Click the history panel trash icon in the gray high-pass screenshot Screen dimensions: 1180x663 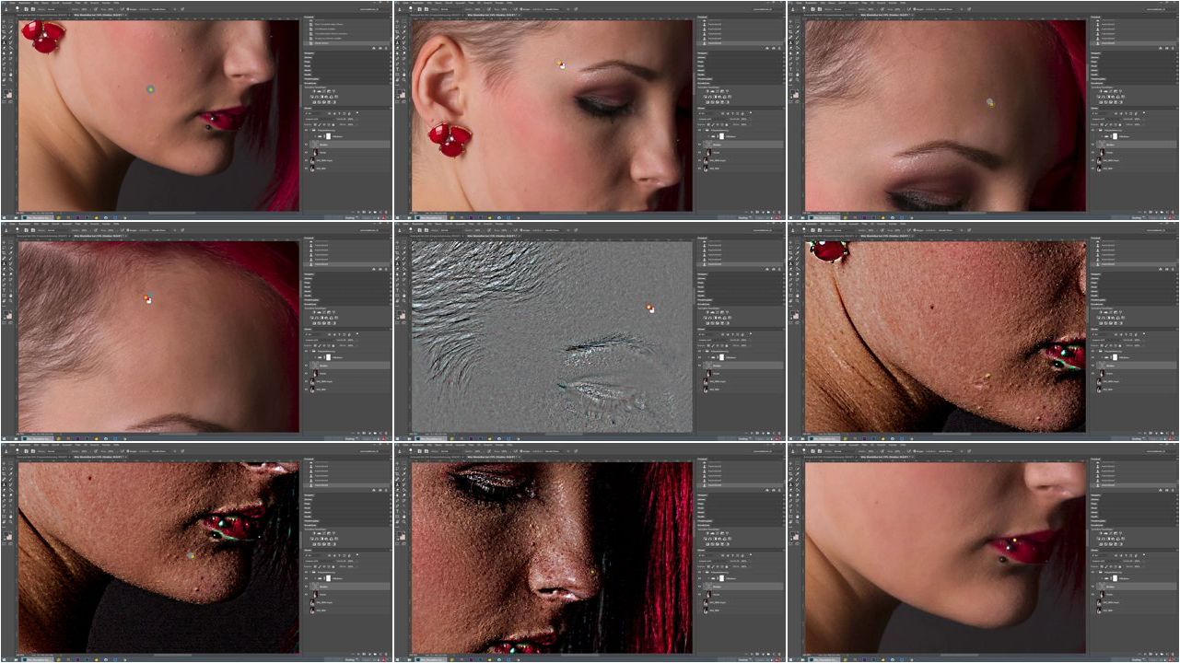779,269
